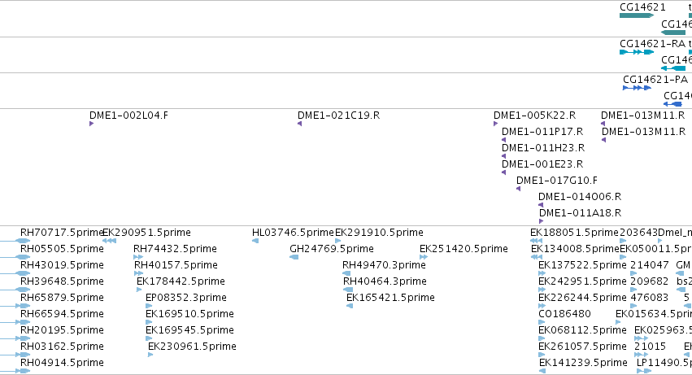Select the DME1-005K22.R marker triangle
This screenshot has width=692, height=375.
[495, 124]
